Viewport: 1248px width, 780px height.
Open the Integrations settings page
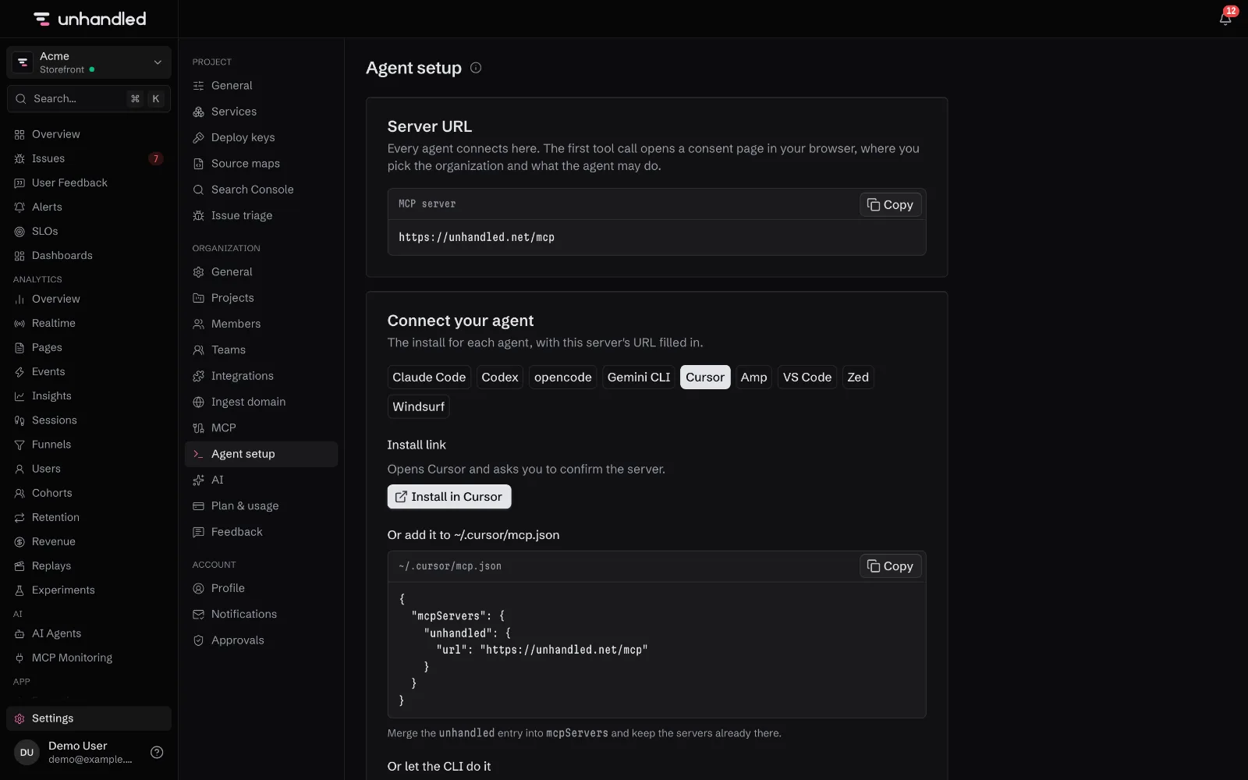pyautogui.click(x=261, y=376)
